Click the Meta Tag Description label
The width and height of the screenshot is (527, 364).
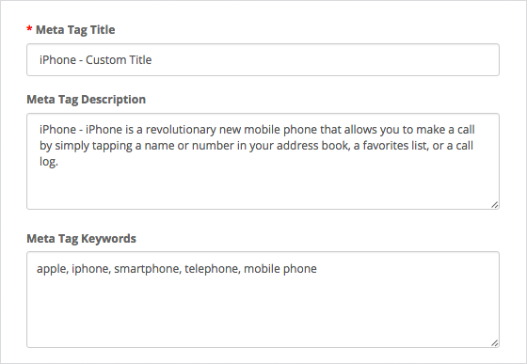point(86,100)
